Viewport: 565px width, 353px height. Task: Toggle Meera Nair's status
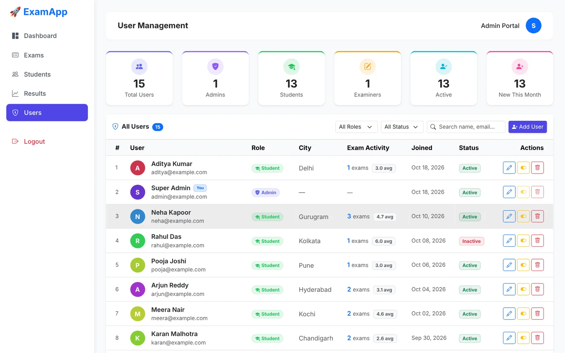coord(523,313)
